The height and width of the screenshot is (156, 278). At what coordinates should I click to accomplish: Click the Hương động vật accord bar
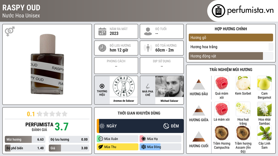pos(231,56)
